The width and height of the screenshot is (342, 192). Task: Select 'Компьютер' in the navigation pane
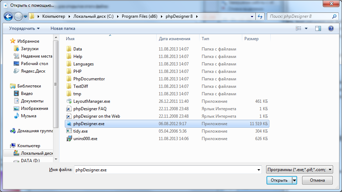pyautogui.click(x=29, y=146)
